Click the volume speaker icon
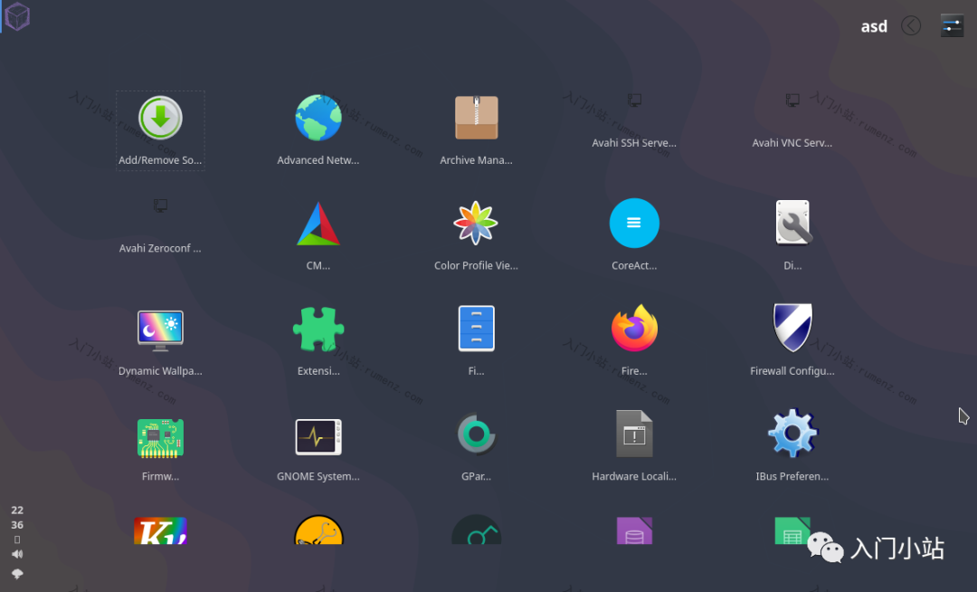The height and width of the screenshot is (592, 977). click(17, 554)
